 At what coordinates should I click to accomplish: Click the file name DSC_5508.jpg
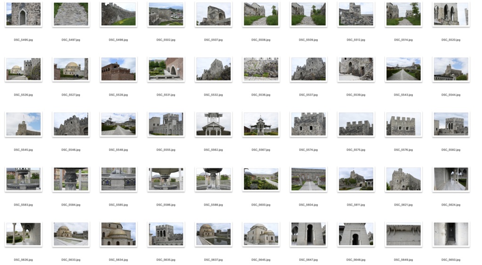[261, 40]
